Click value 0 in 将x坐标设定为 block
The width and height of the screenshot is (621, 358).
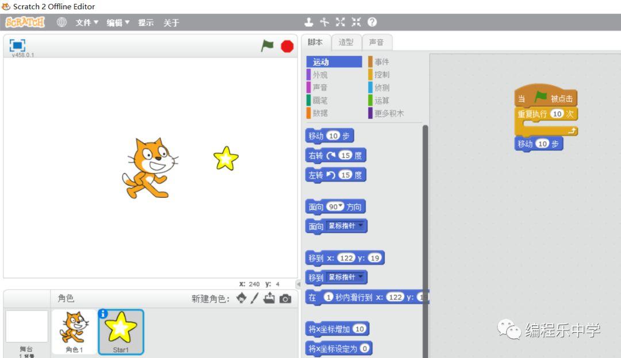[365, 348]
